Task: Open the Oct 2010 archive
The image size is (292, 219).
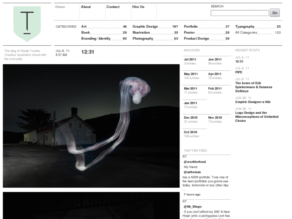Action: pyautogui.click(x=190, y=132)
